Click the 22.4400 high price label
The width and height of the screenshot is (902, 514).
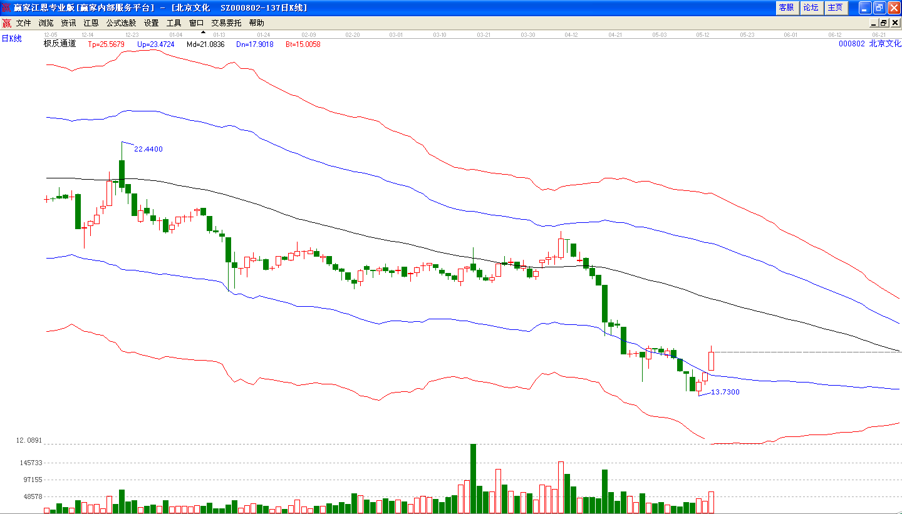pyautogui.click(x=148, y=149)
